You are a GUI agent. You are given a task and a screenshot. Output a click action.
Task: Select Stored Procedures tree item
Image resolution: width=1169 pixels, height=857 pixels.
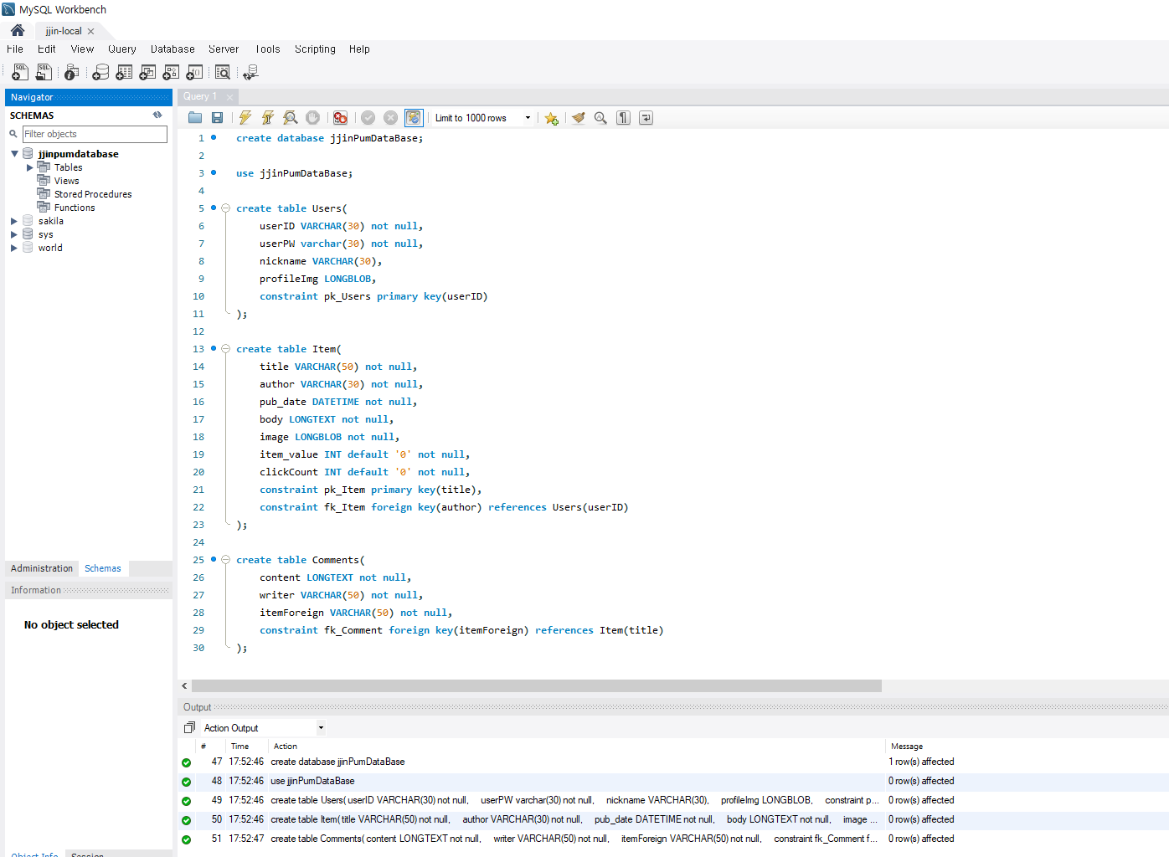click(x=93, y=194)
